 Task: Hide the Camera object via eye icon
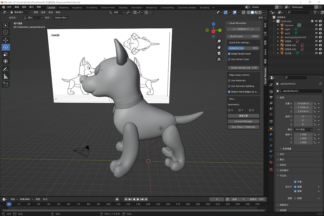(316, 25)
